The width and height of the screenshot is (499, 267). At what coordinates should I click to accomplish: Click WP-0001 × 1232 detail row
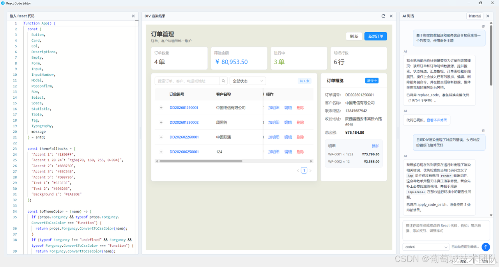click(354, 154)
